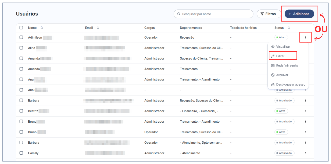The height and width of the screenshot is (164, 331).
Task: Click the Ativo status badge for Beatriz
Action: click(281, 111)
